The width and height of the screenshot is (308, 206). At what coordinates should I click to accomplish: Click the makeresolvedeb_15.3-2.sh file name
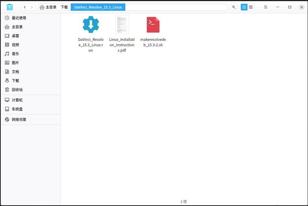click(153, 42)
